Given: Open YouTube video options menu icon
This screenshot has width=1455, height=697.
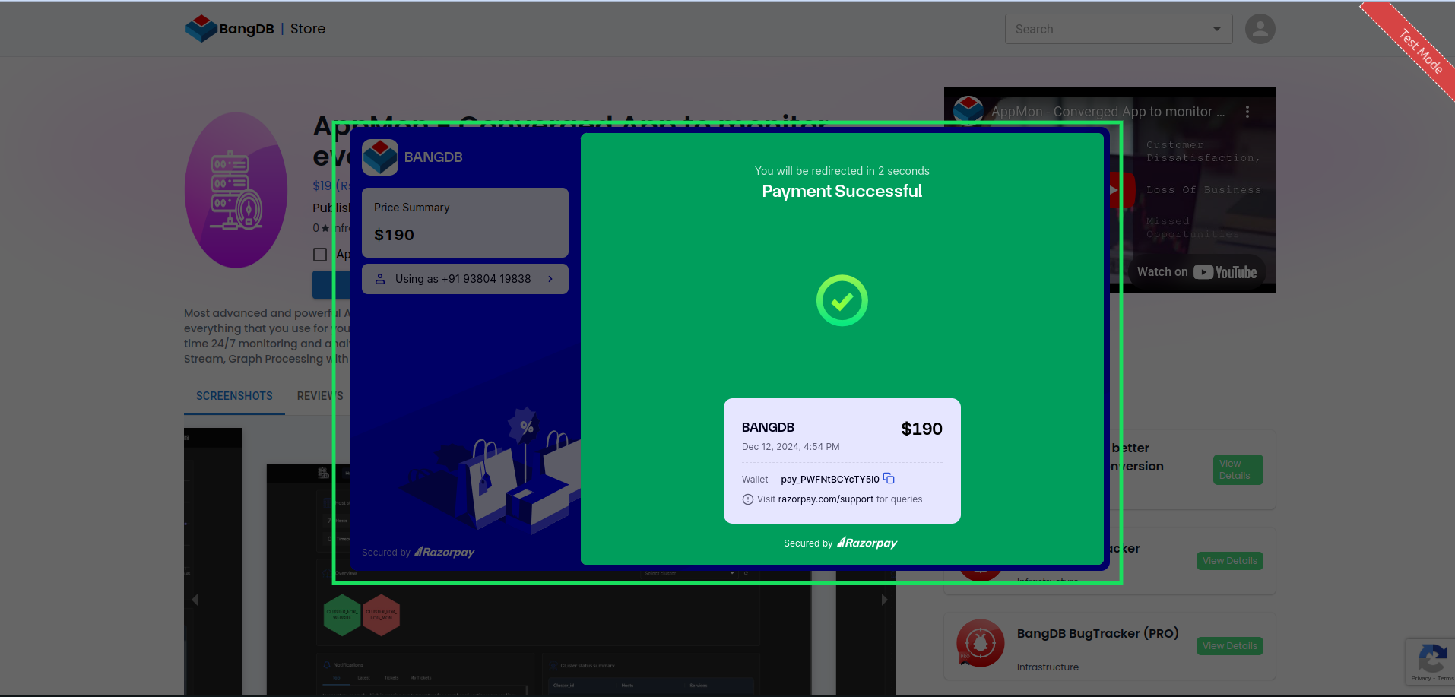Looking at the screenshot, I should click(x=1247, y=112).
